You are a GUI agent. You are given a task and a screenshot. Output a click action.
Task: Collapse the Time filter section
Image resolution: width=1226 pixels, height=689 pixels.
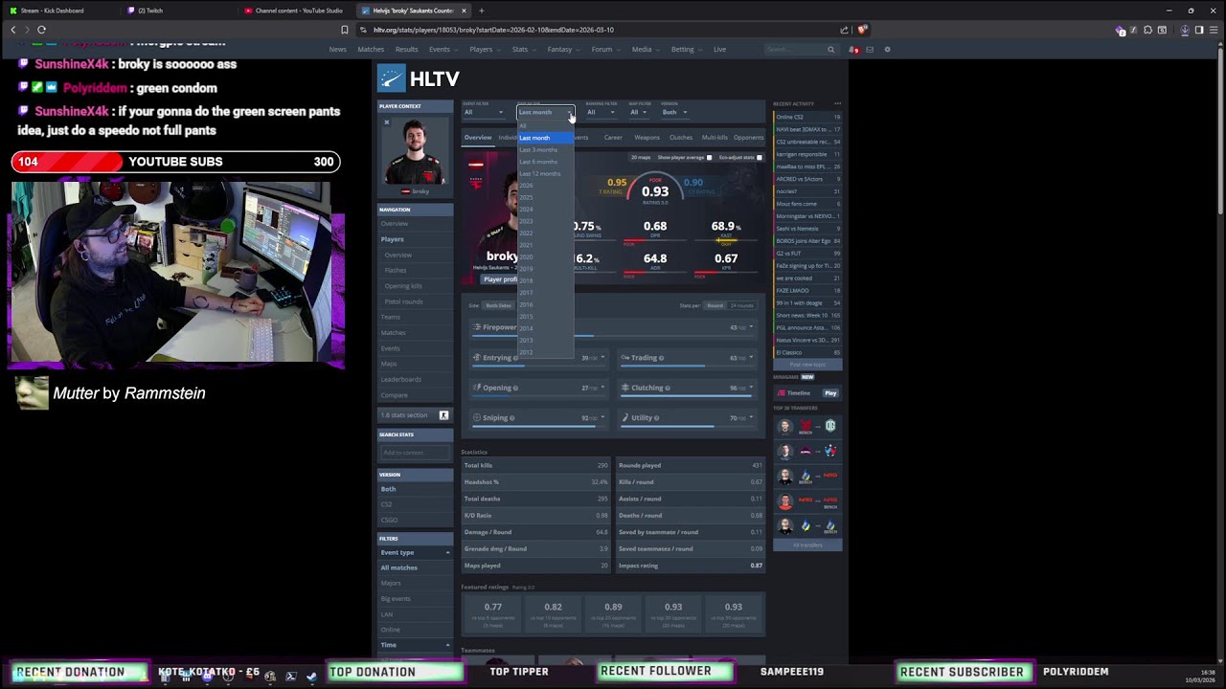447,645
